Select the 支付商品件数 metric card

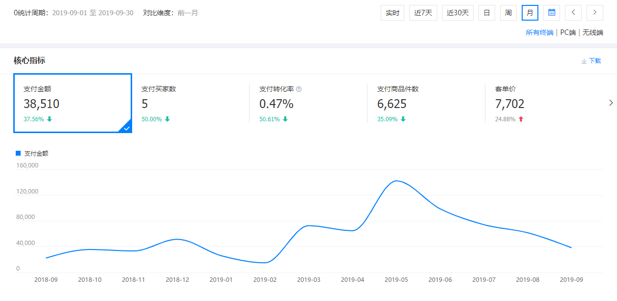(x=426, y=103)
